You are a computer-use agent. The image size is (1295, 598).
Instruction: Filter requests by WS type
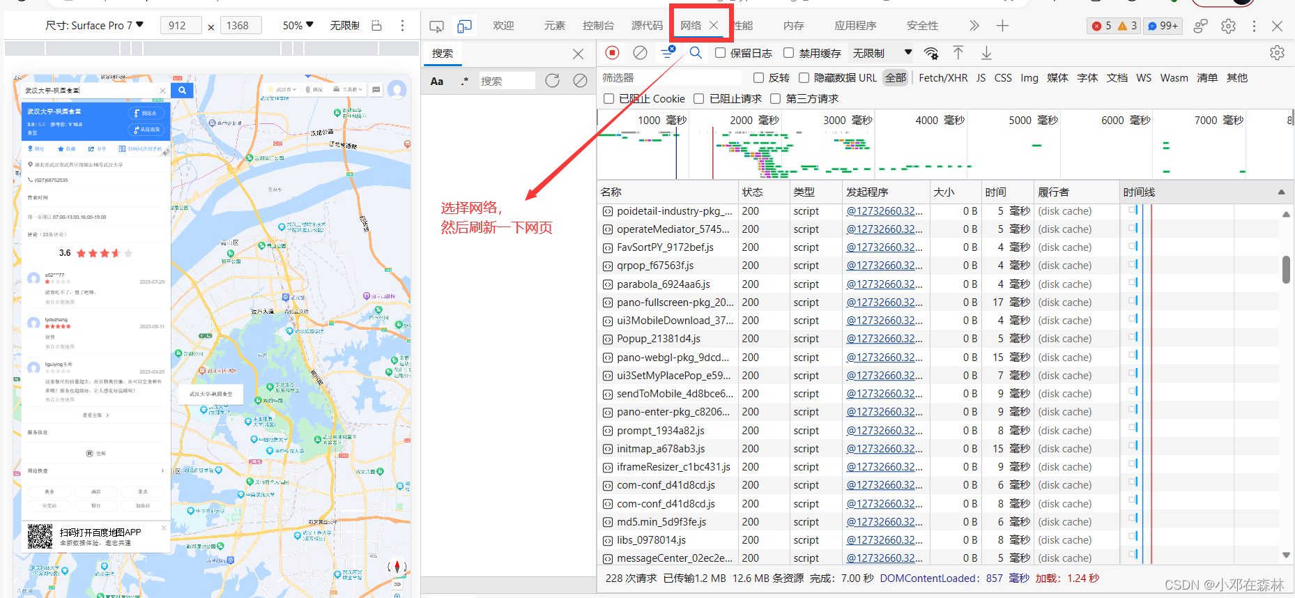(x=1144, y=78)
